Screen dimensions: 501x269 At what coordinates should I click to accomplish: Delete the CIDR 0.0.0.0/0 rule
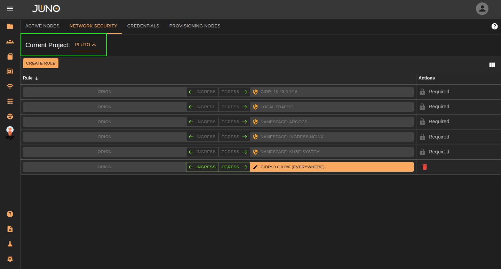click(424, 167)
